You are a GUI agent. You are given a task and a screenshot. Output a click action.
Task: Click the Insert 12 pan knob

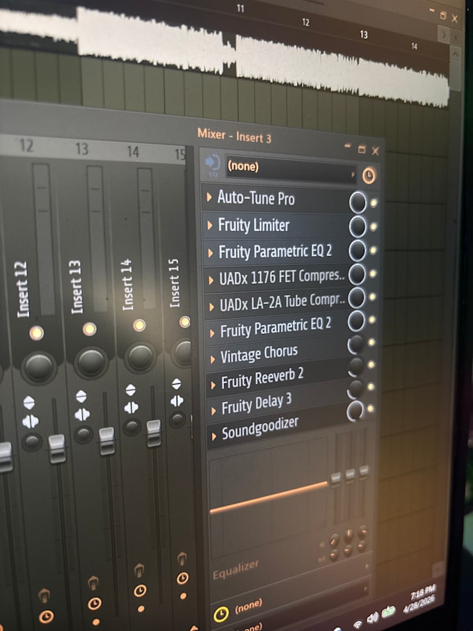[39, 367]
